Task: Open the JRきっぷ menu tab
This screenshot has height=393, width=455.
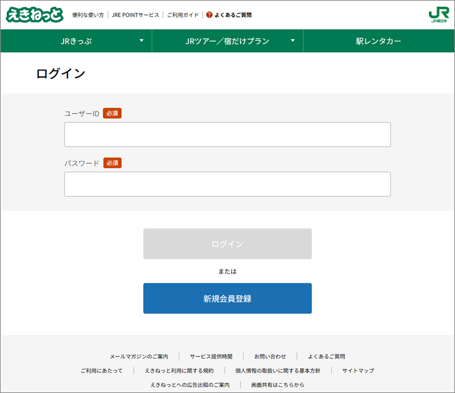Action: (x=76, y=42)
